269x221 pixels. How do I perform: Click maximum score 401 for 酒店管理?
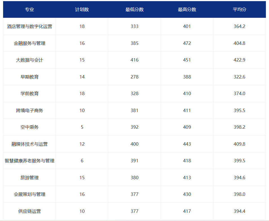[x=187, y=26]
